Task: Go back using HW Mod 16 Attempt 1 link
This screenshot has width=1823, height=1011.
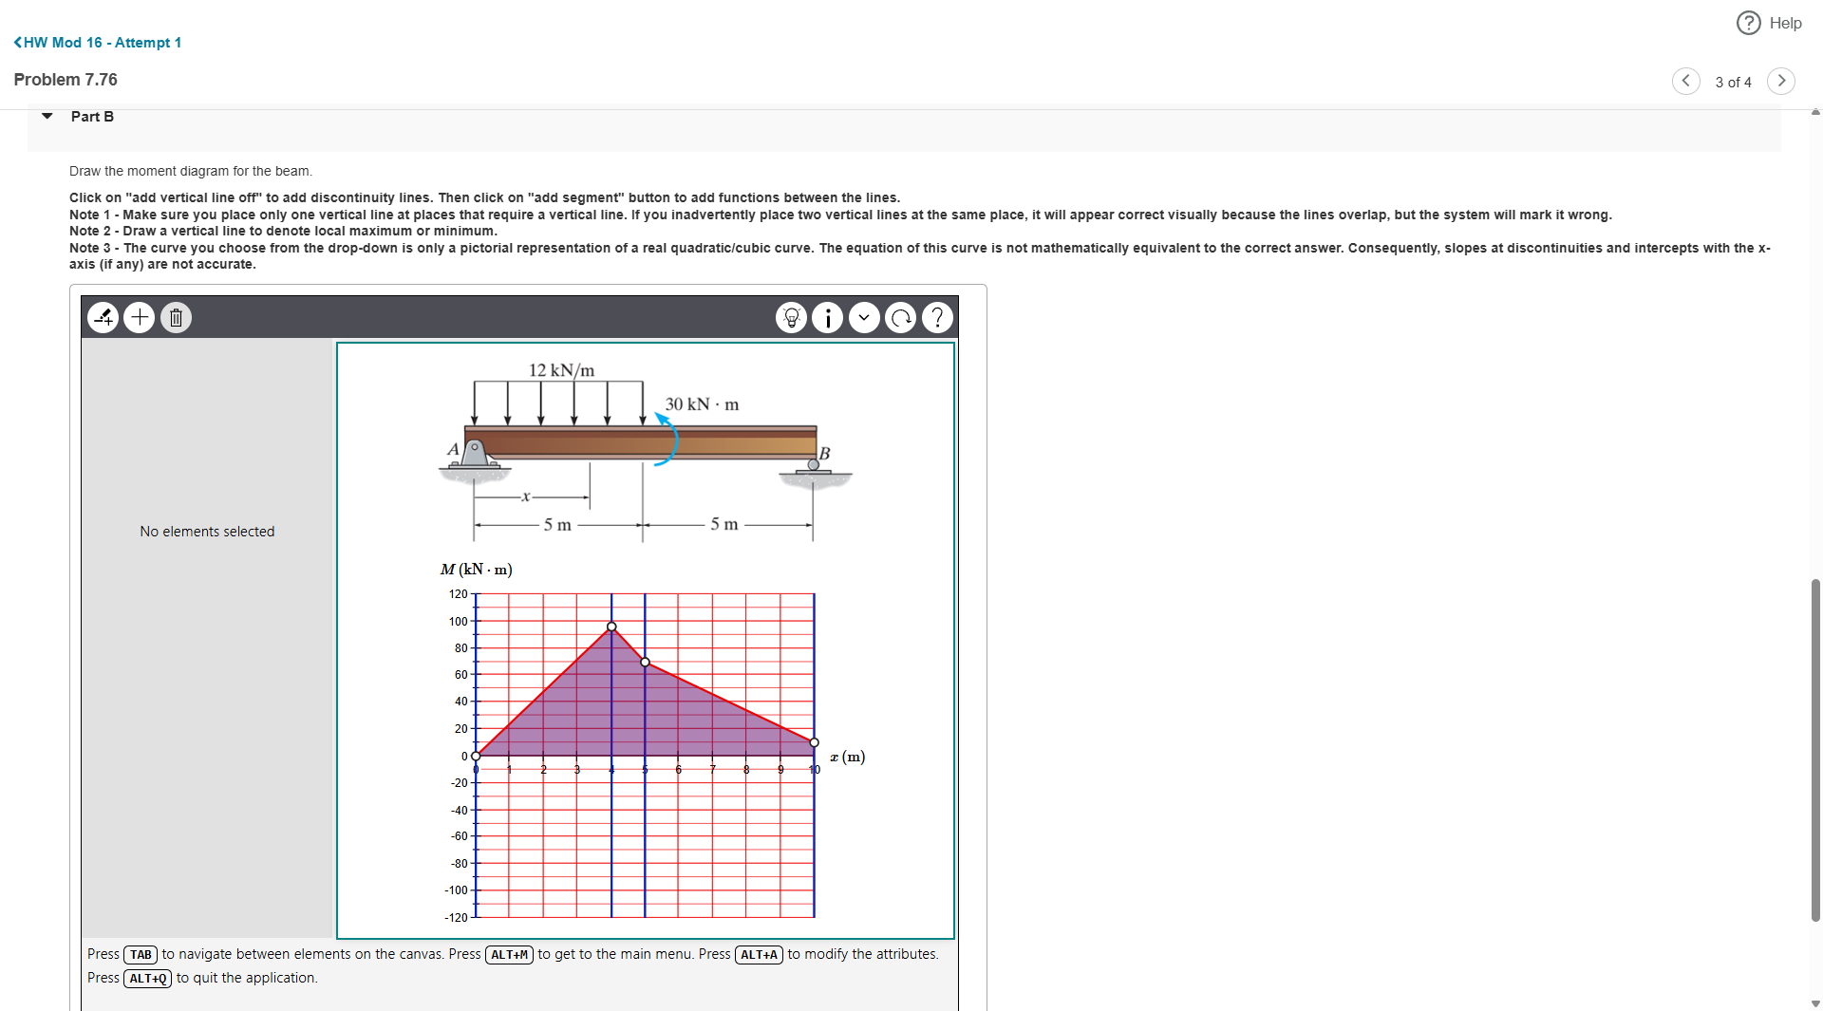Action: click(x=97, y=43)
